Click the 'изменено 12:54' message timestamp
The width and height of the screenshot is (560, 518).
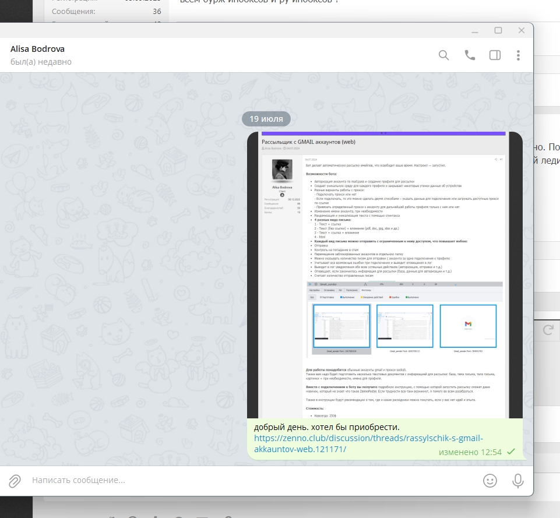(x=470, y=452)
